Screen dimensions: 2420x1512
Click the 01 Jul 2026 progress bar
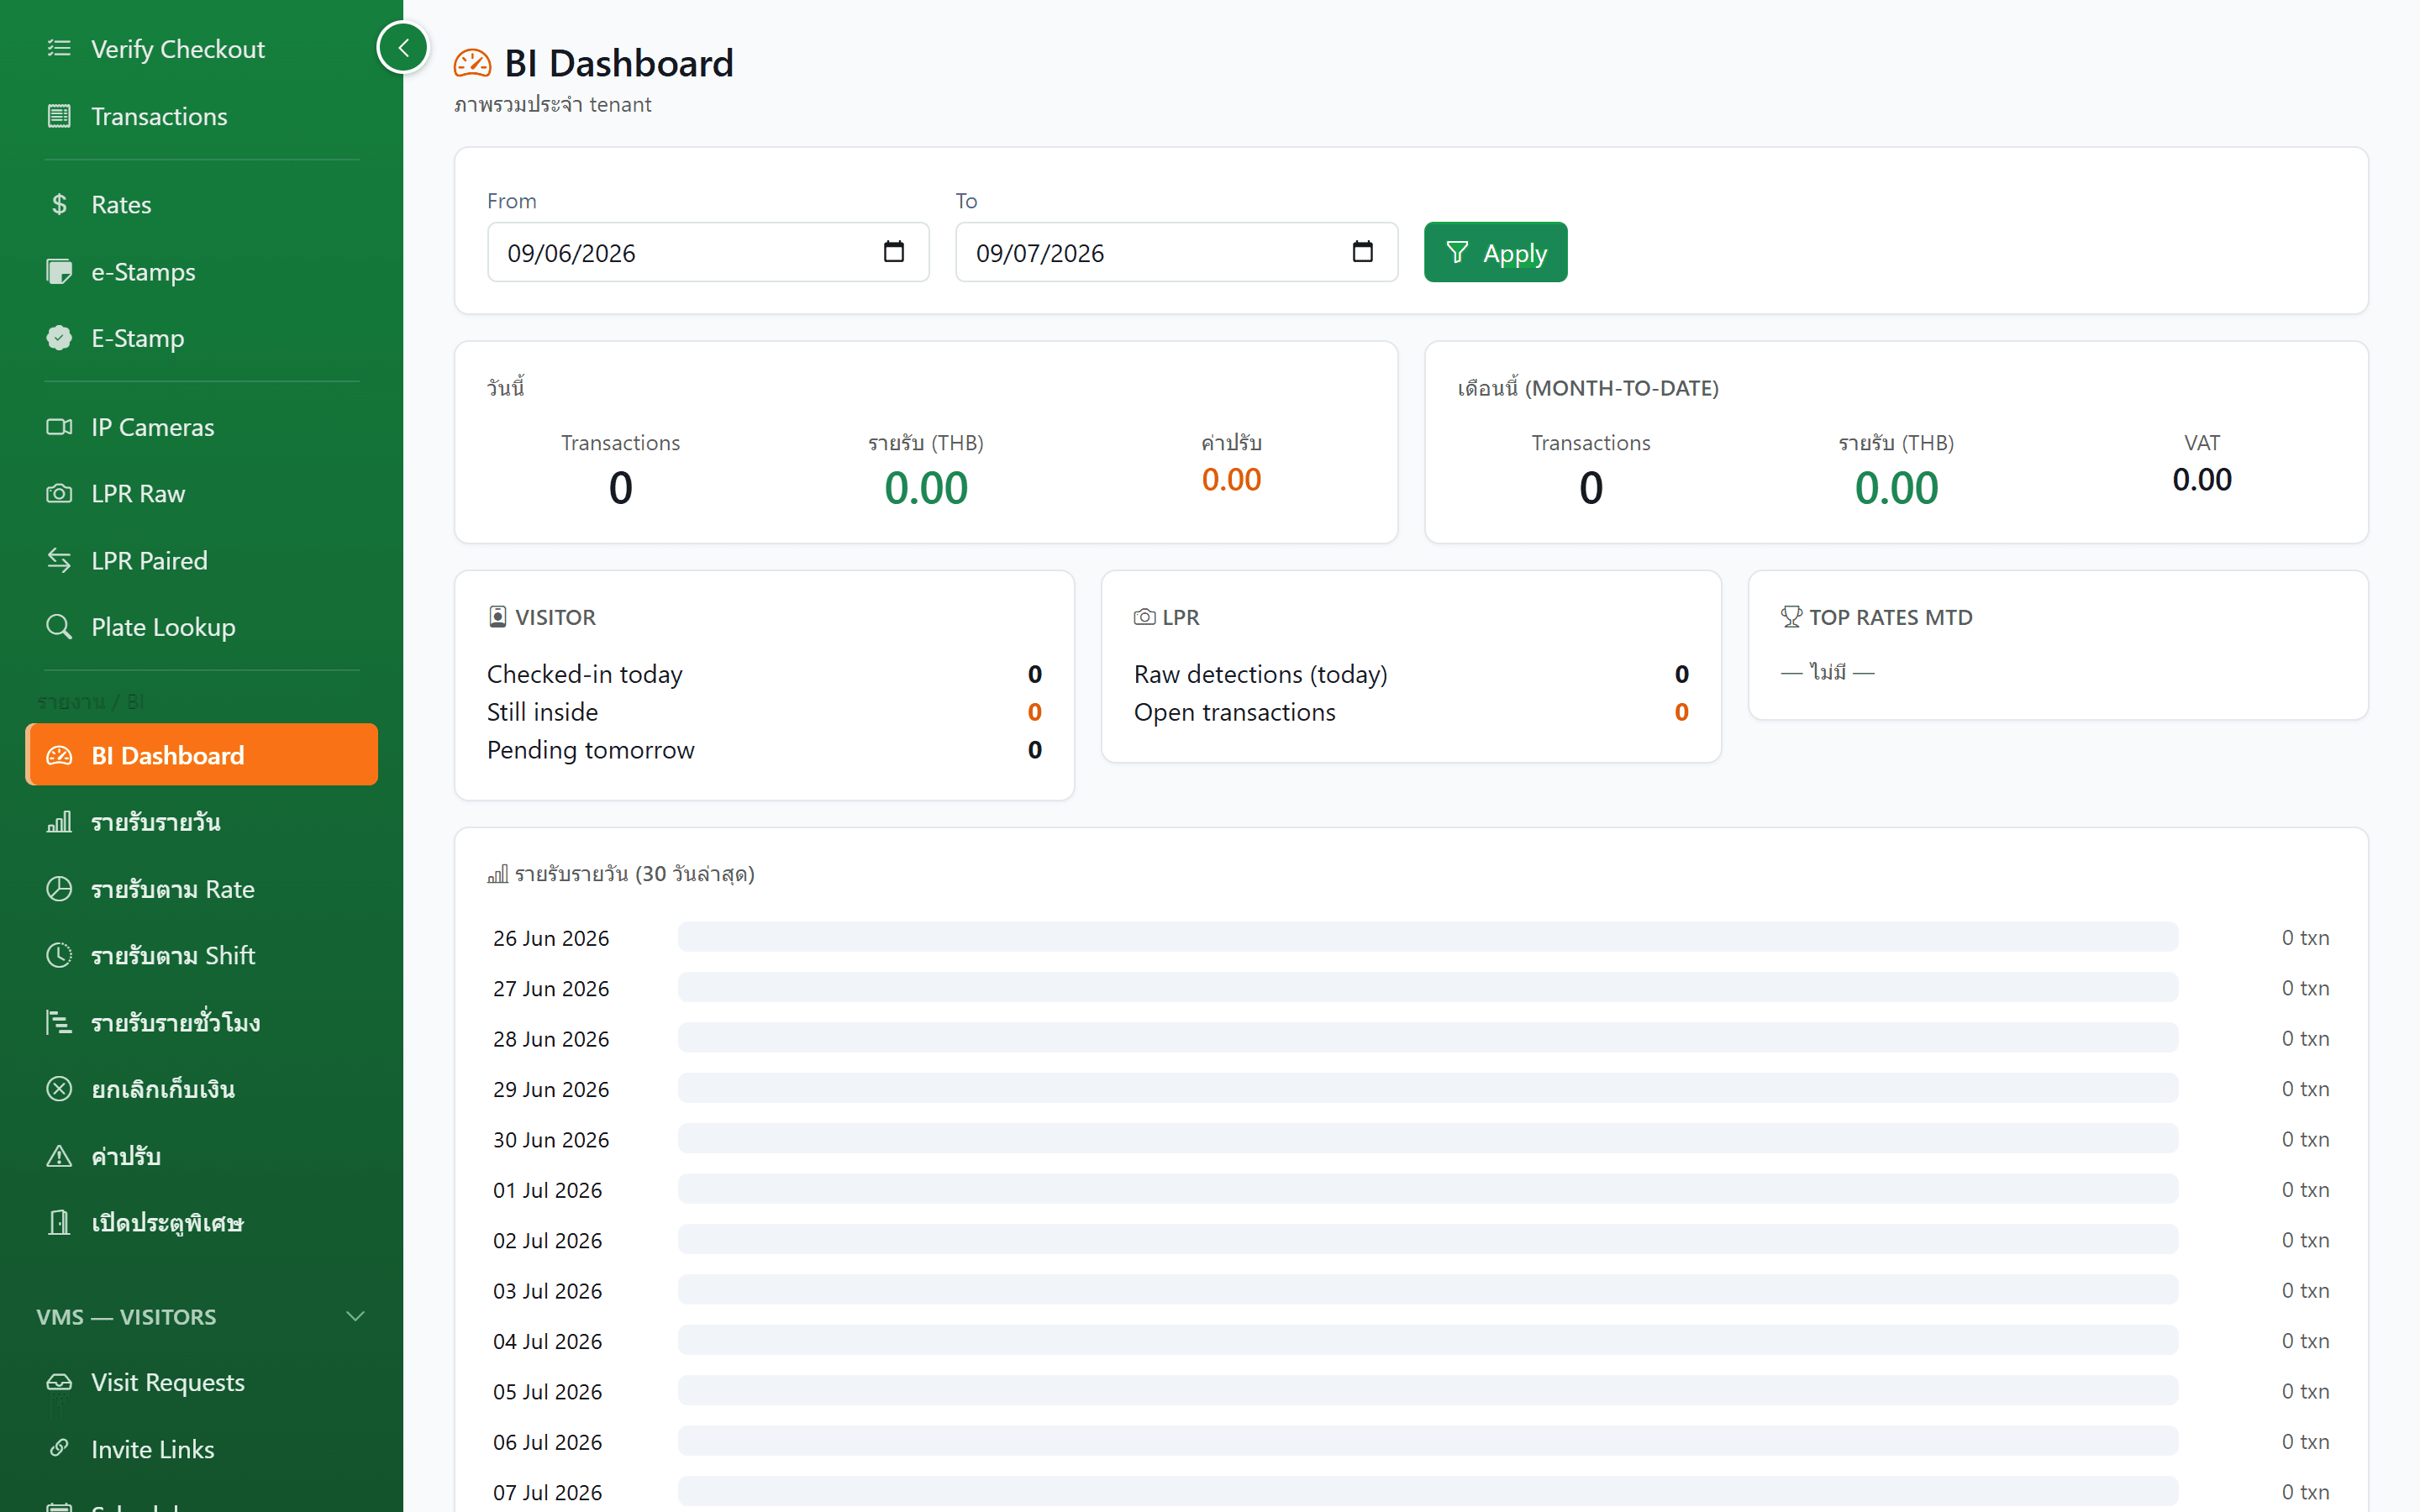[x=1428, y=1189]
